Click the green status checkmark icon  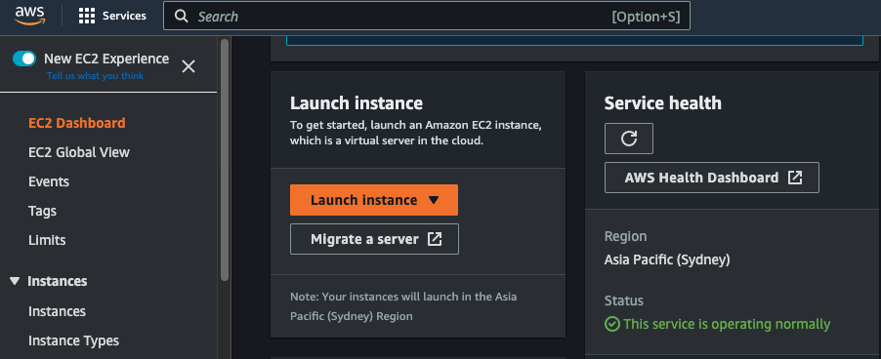coord(611,324)
